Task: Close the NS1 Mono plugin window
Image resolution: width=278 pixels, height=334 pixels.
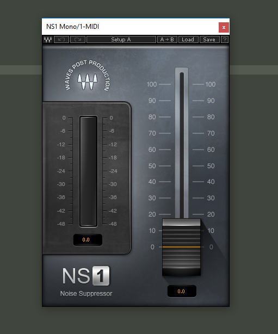Action: [224, 28]
